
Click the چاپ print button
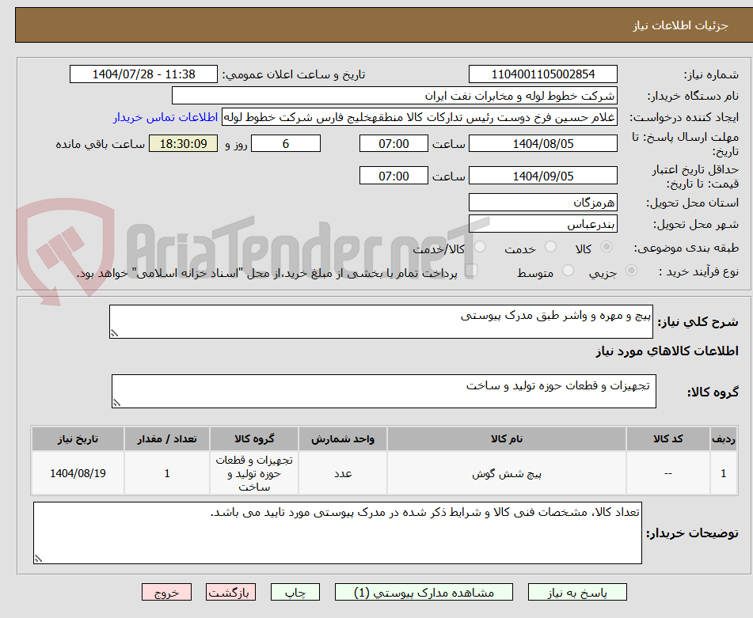(295, 591)
